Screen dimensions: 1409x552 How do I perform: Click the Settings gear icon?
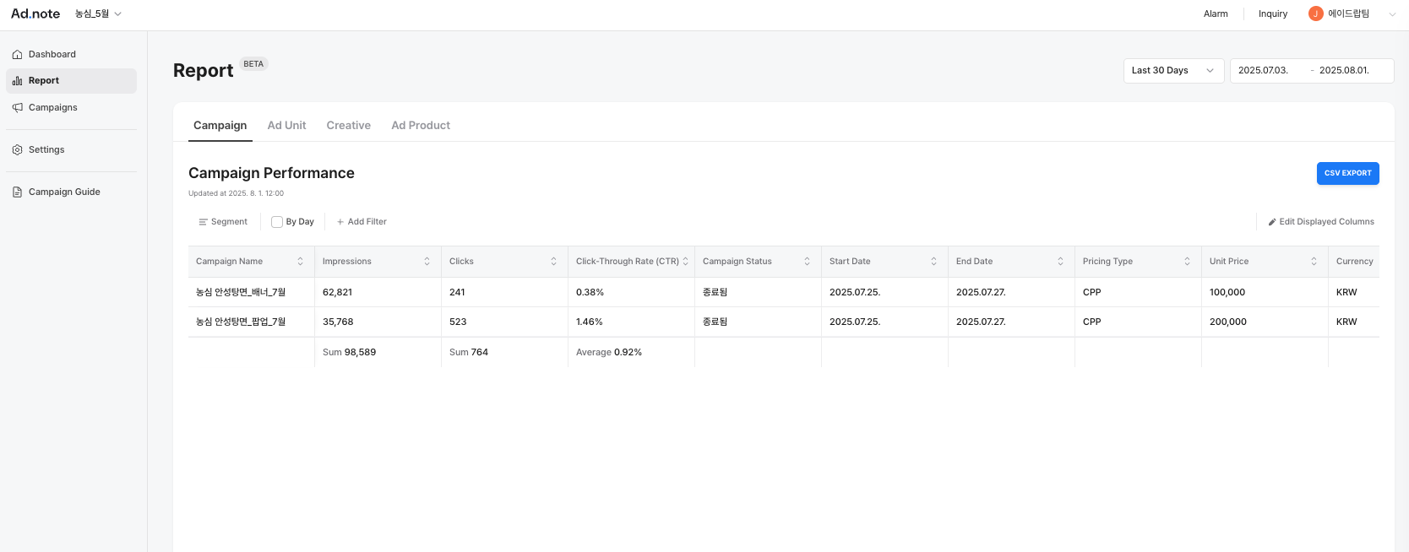tap(17, 150)
